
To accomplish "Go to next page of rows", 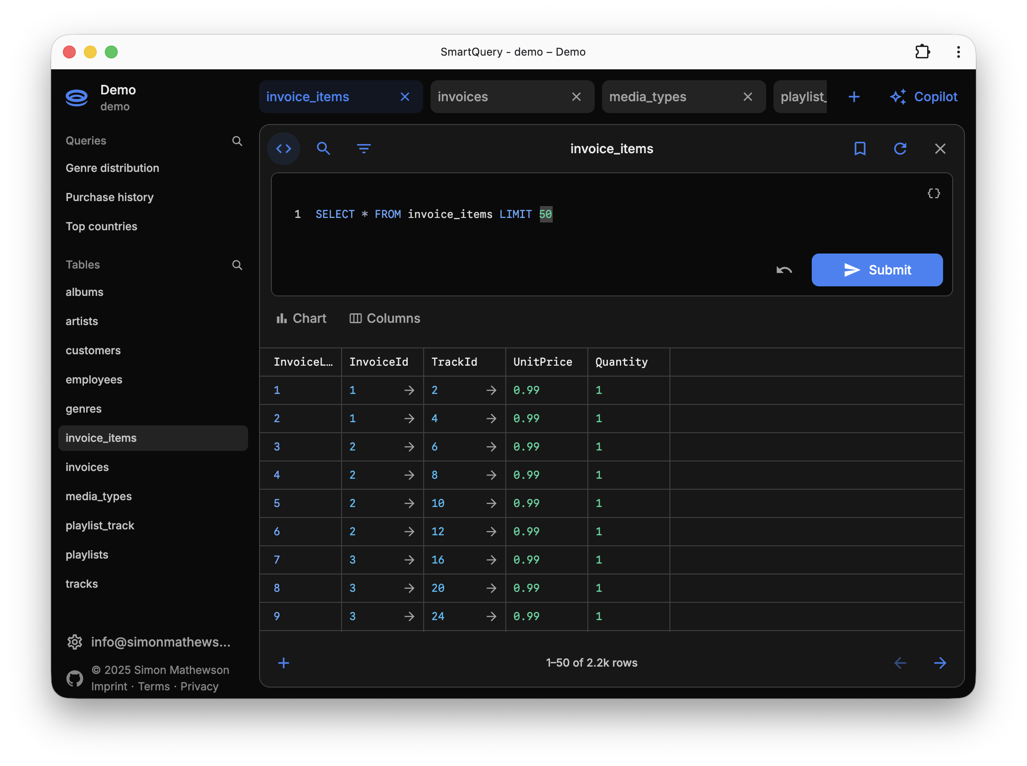I will pyautogui.click(x=940, y=662).
